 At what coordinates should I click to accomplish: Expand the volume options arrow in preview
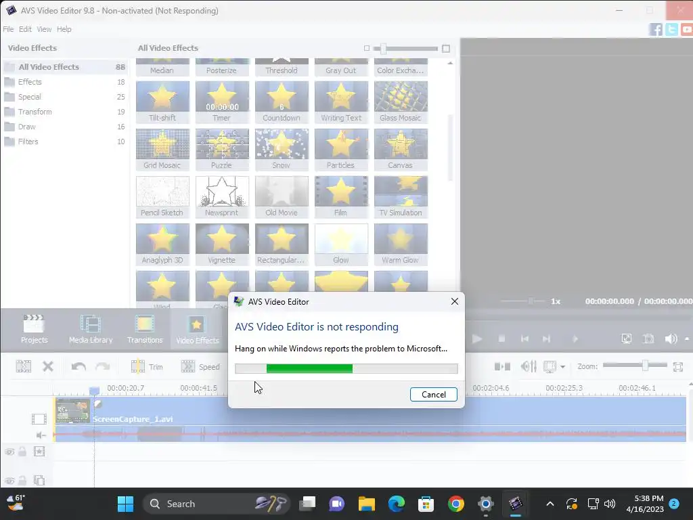coord(687,339)
